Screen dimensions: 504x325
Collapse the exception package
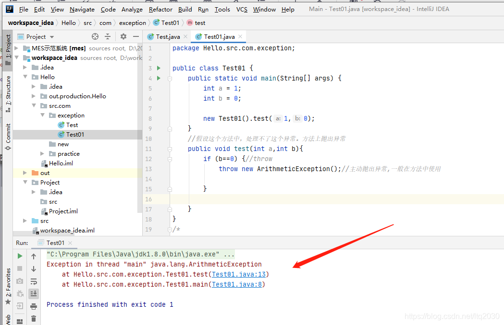tap(42, 115)
